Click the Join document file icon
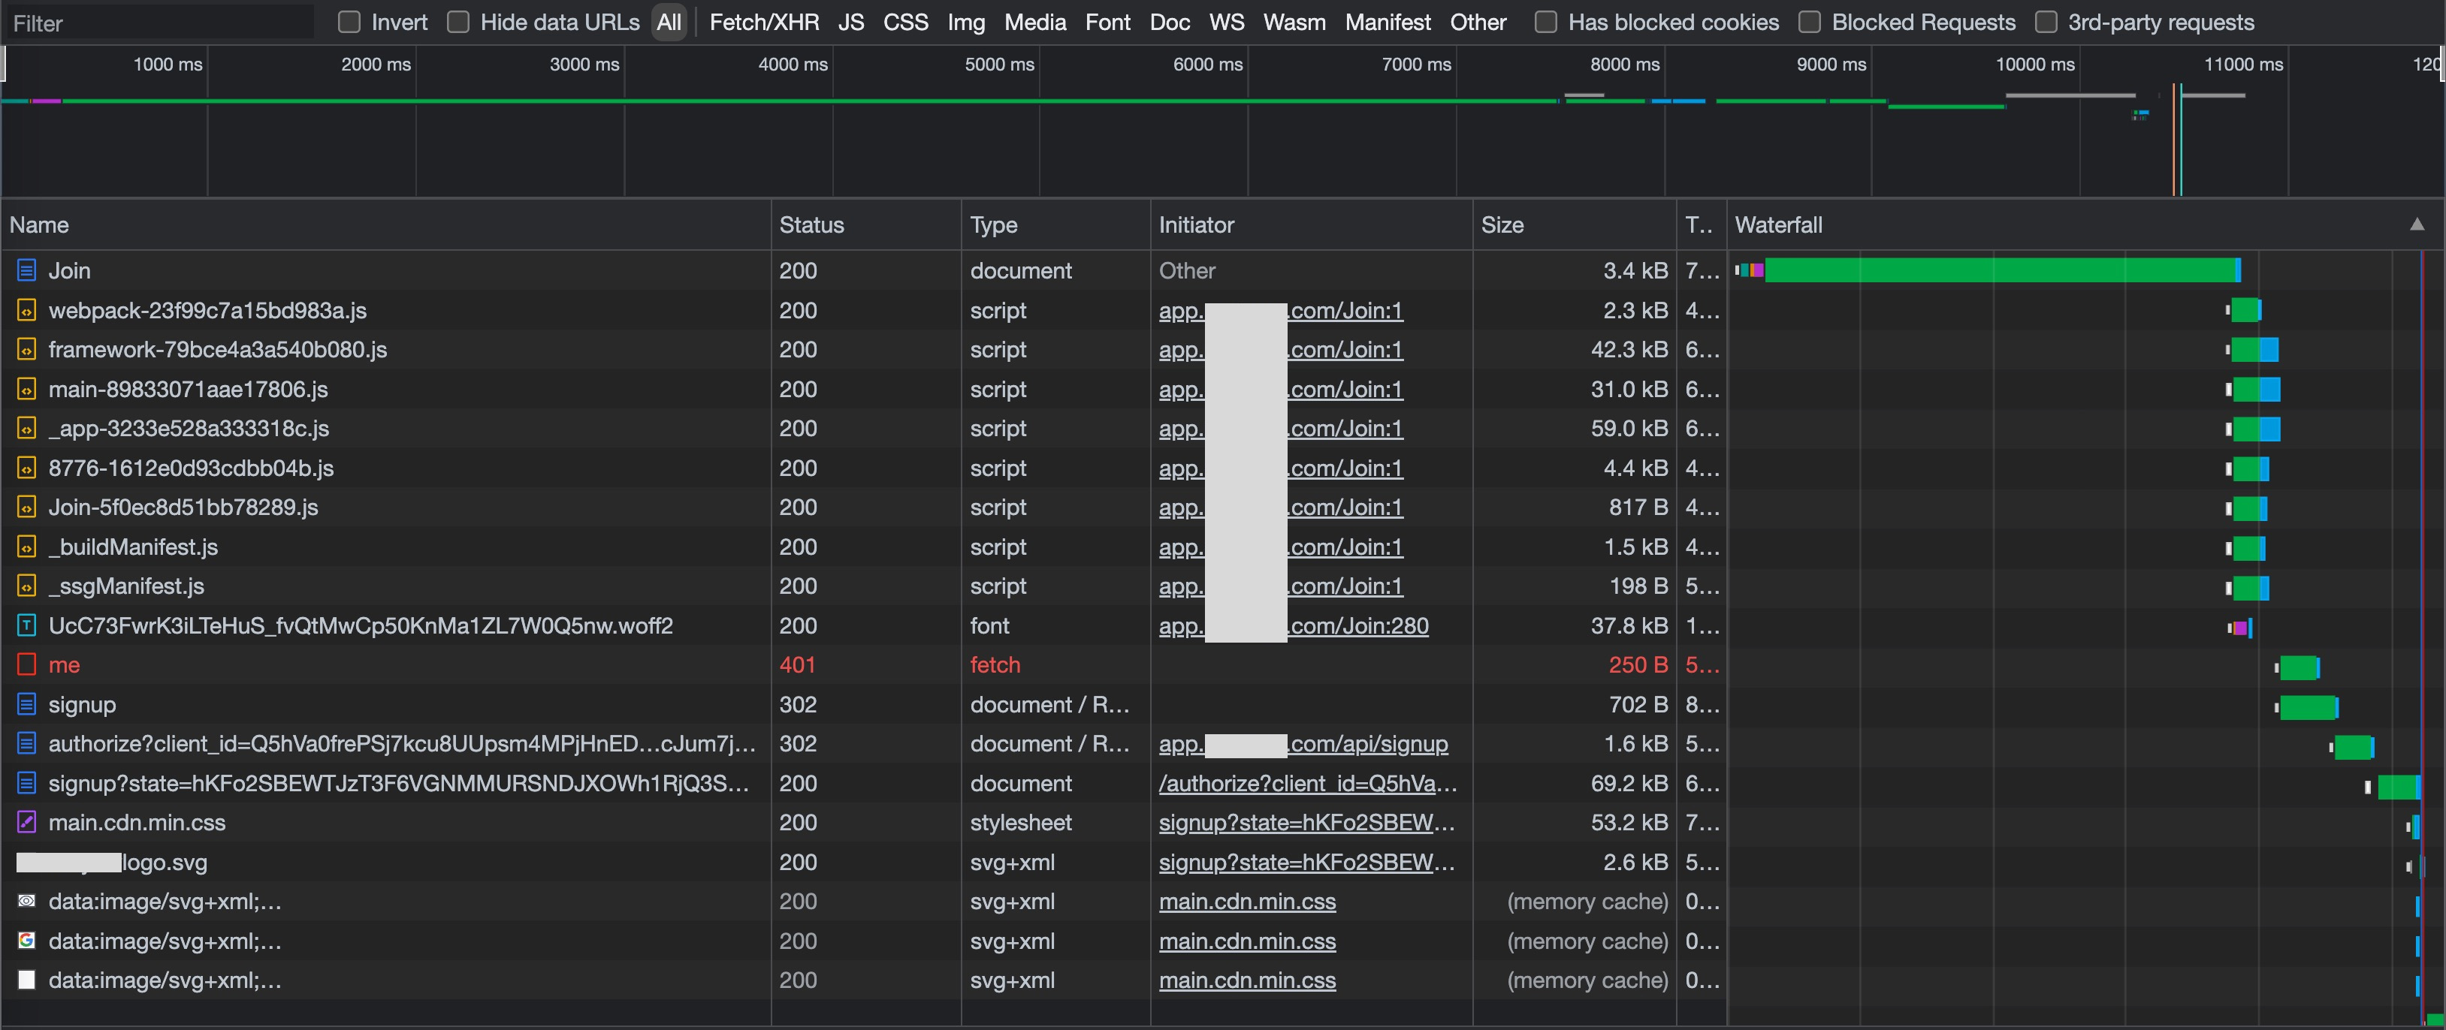 click(26, 270)
